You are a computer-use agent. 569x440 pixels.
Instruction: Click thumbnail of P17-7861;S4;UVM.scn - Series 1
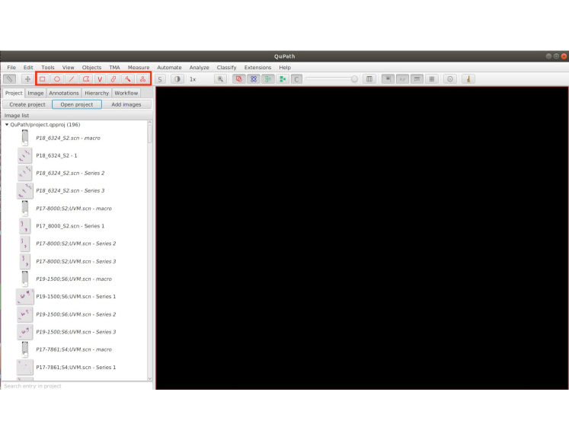click(x=24, y=368)
